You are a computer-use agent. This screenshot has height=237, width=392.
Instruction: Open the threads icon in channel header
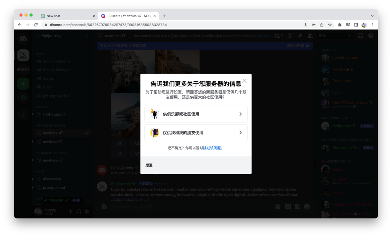pyautogui.click(x=278, y=36)
